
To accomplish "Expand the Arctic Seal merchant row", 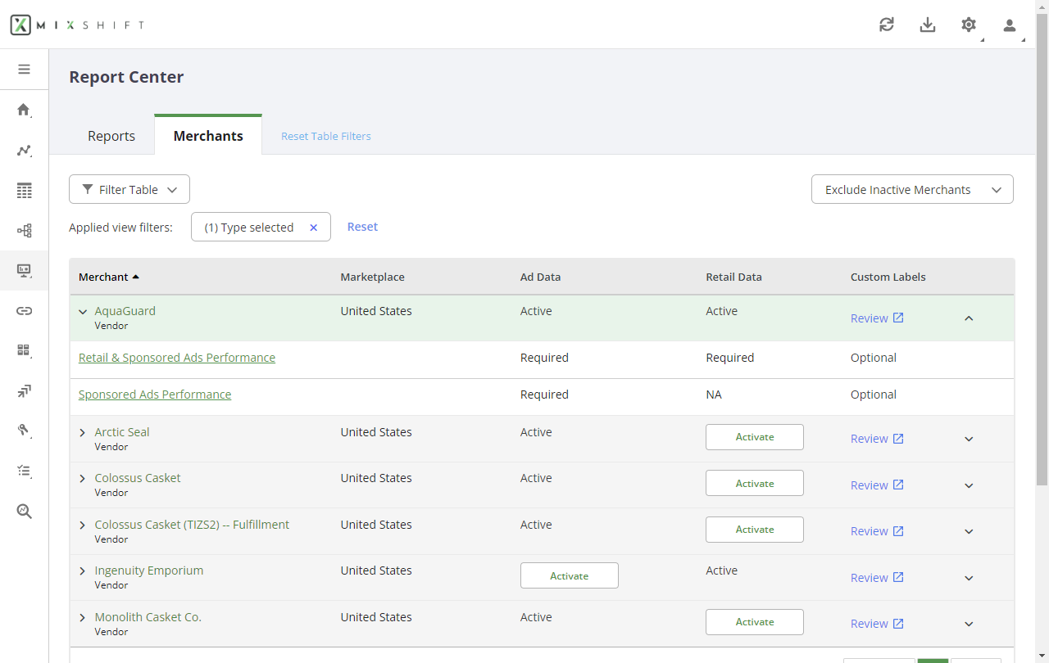I will [x=83, y=433].
